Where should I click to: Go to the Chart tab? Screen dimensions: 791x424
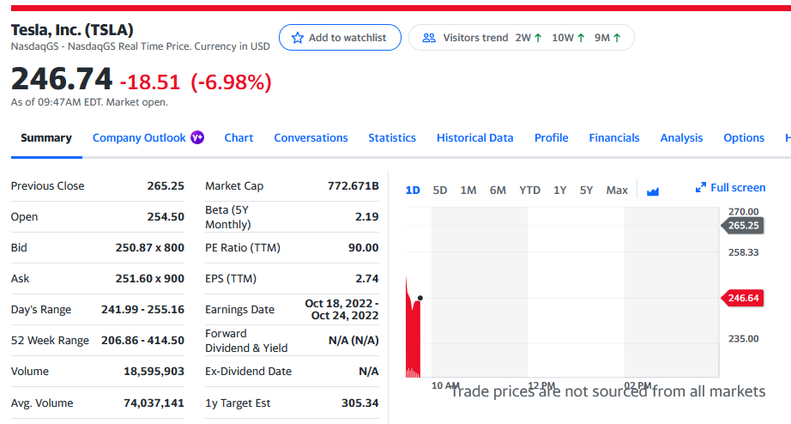click(239, 138)
